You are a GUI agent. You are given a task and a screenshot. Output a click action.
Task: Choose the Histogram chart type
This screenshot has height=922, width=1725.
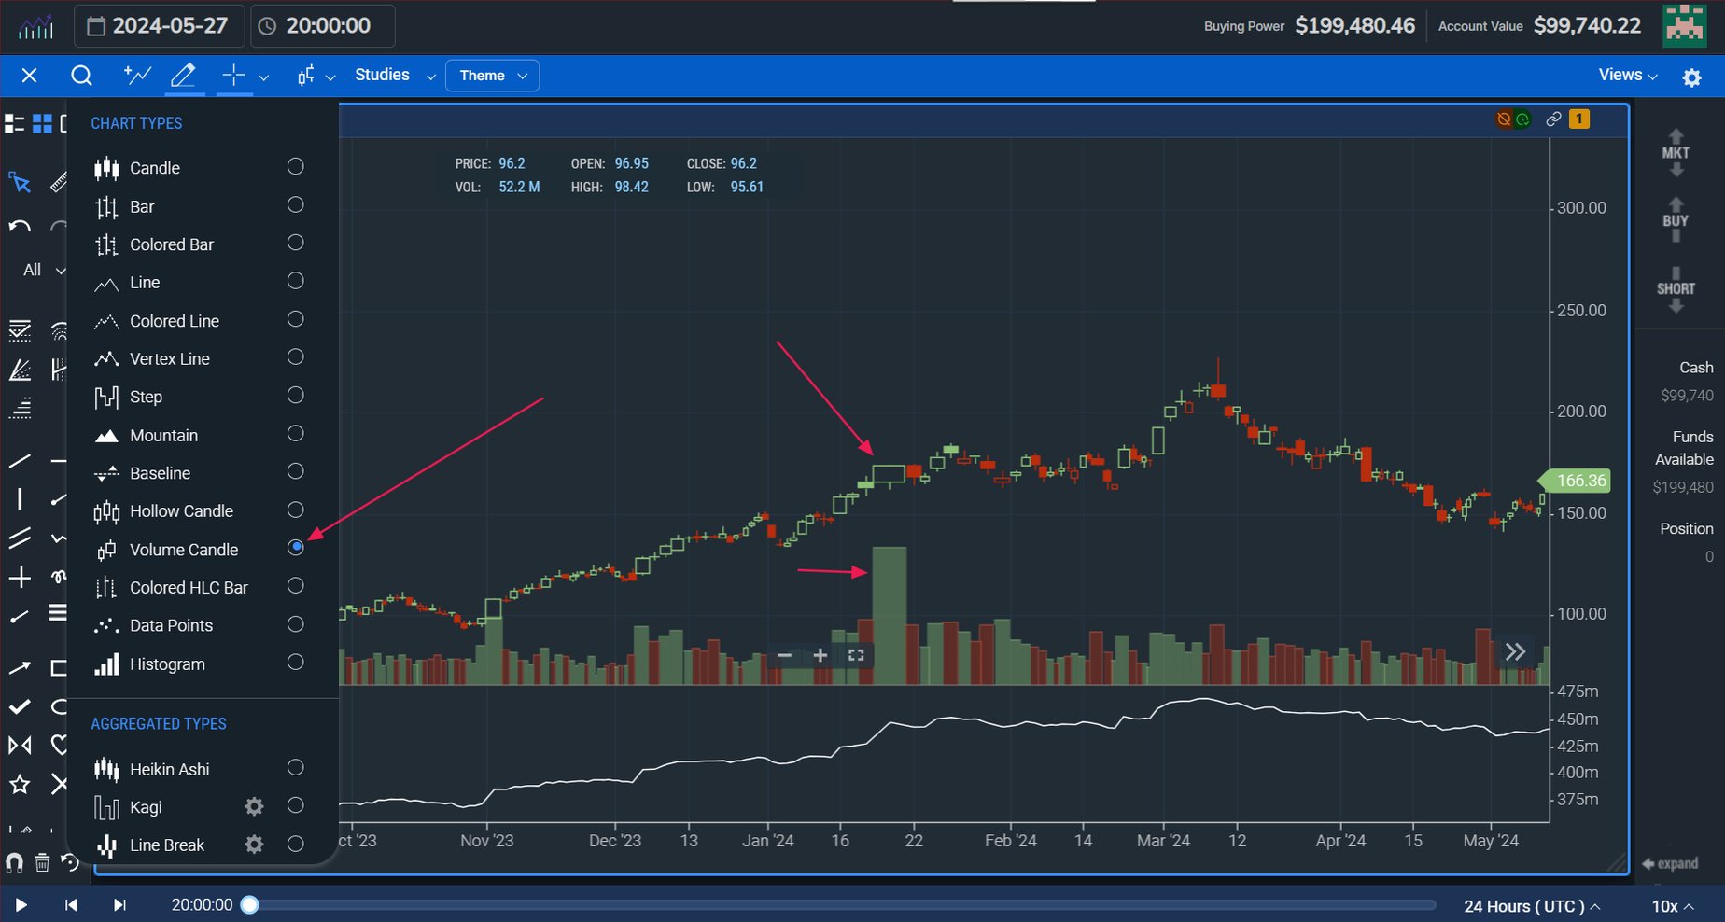pyautogui.click(x=296, y=663)
